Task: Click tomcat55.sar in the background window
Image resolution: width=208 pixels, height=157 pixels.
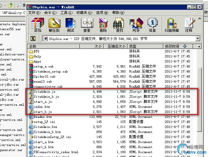Action: (10, 29)
